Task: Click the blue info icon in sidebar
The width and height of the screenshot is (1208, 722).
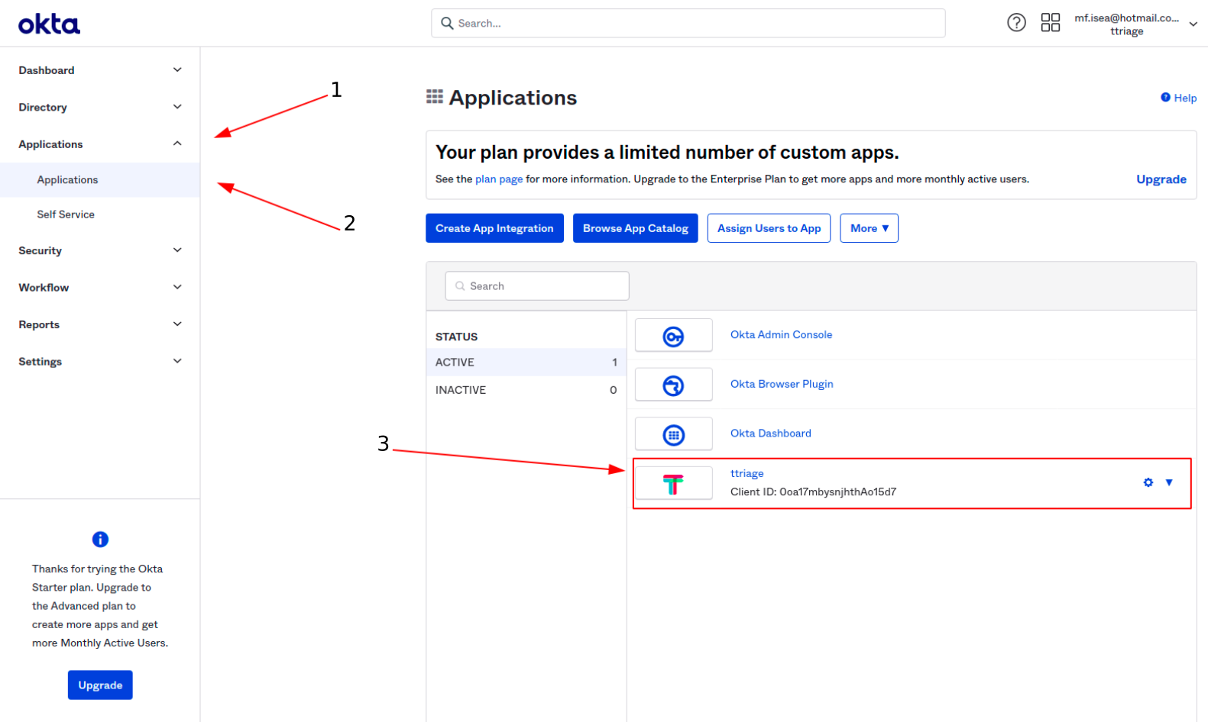Action: tap(100, 540)
